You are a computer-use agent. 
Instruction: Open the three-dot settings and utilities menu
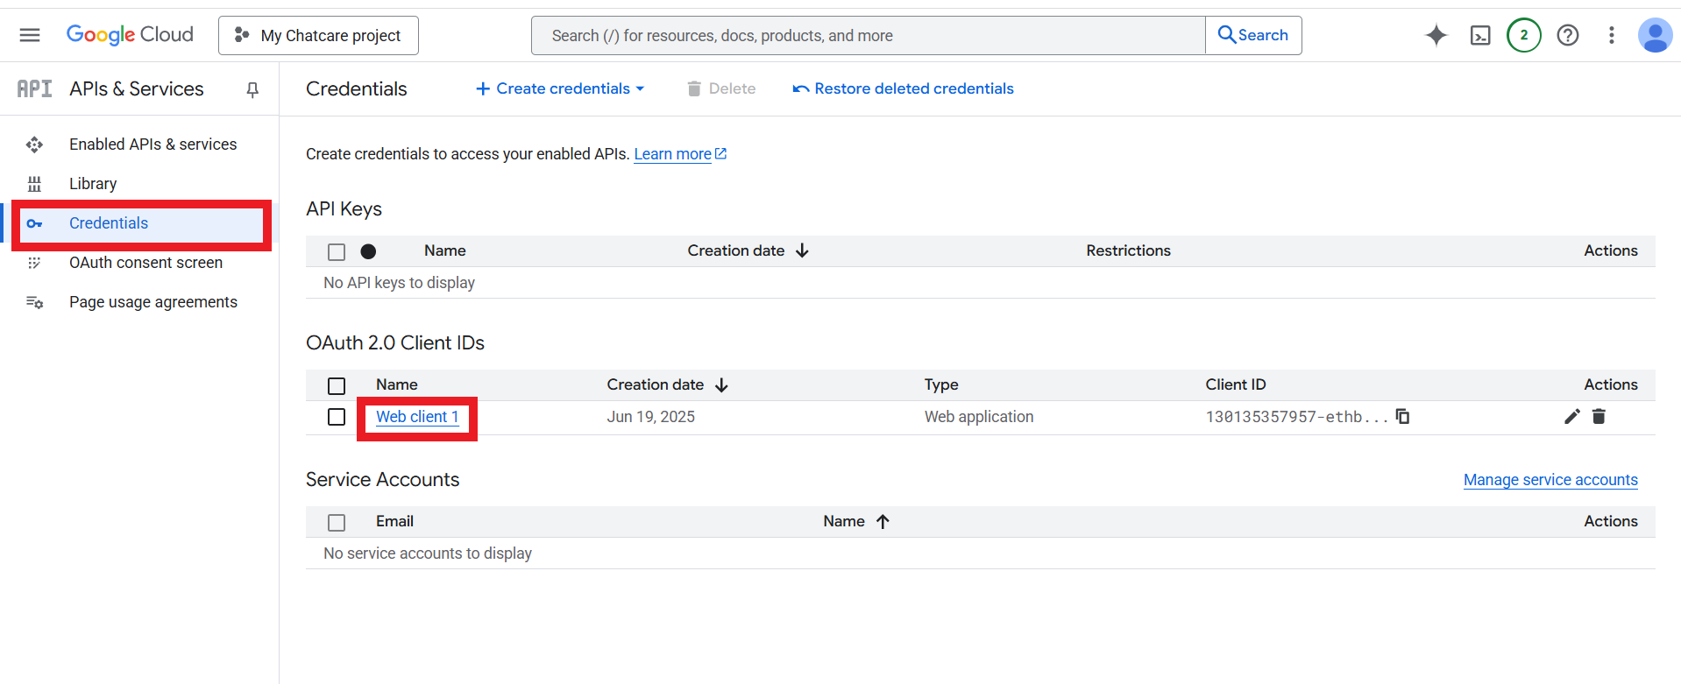(1611, 35)
